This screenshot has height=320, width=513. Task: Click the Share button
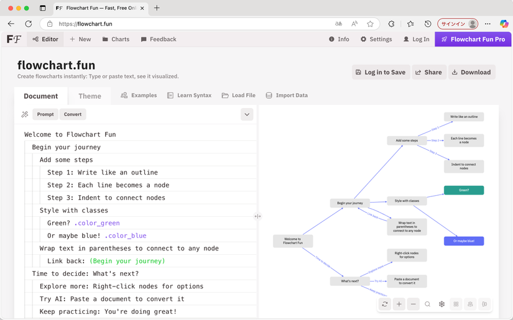429,72
